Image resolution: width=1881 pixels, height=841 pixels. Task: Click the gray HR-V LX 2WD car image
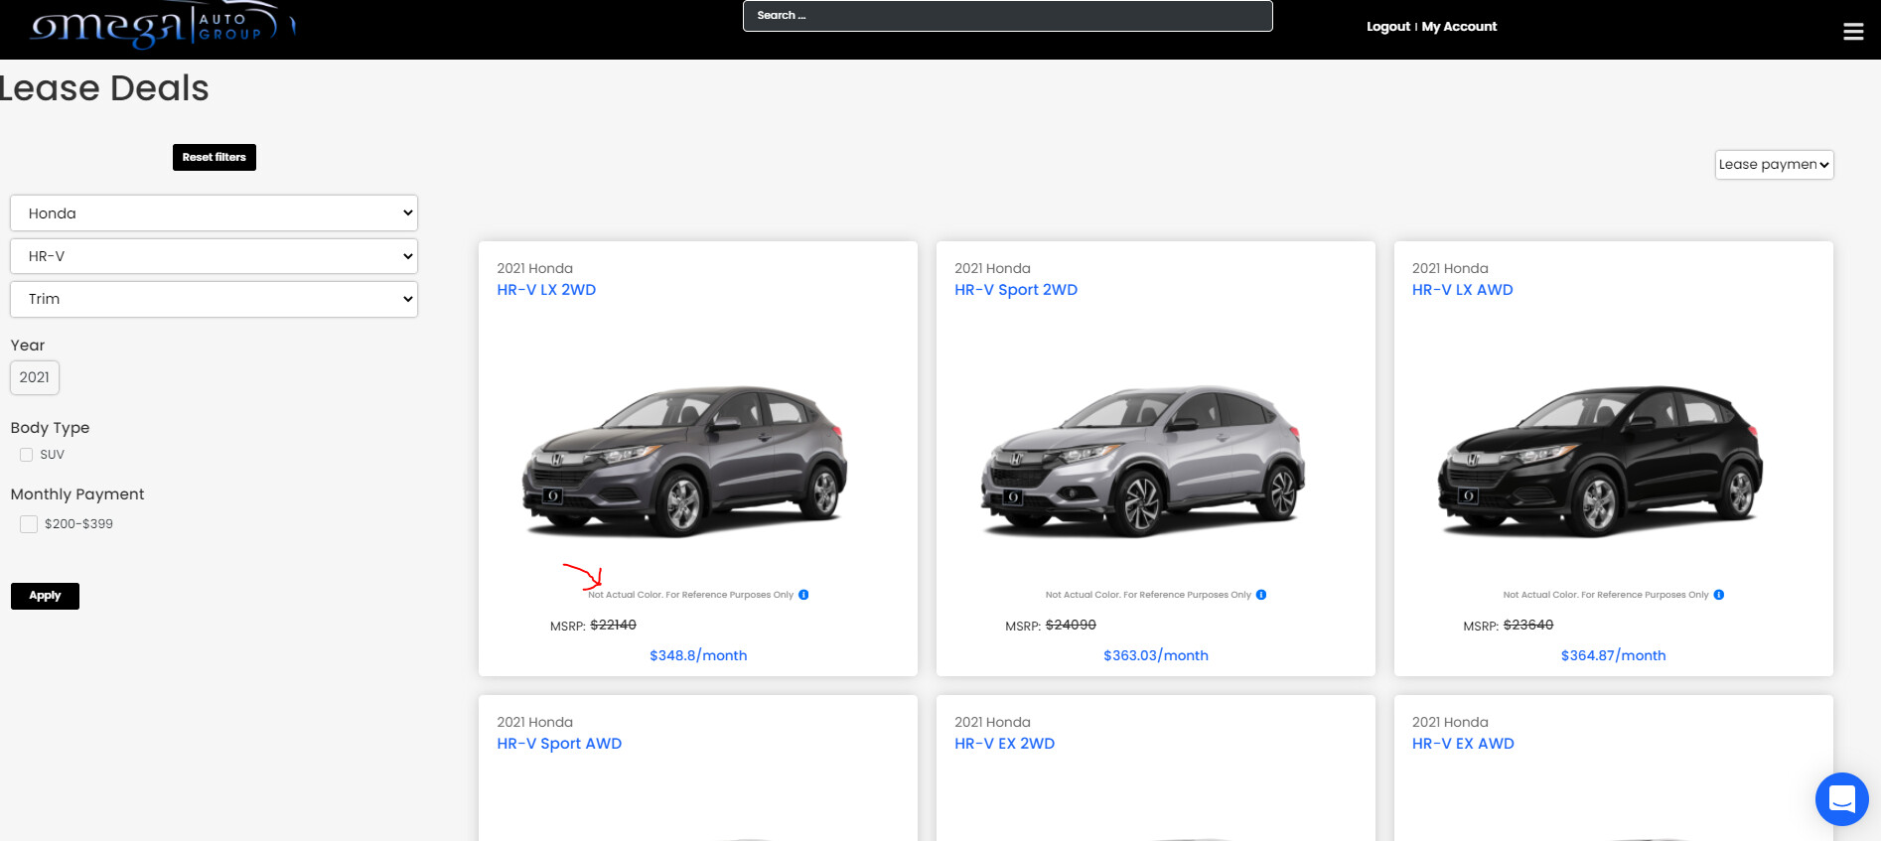685,462
